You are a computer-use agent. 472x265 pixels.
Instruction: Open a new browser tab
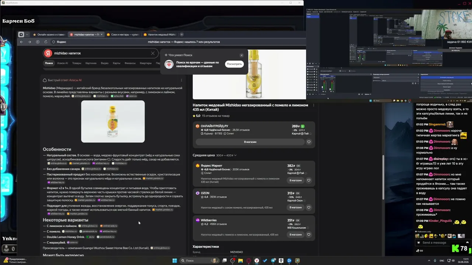tap(181, 35)
